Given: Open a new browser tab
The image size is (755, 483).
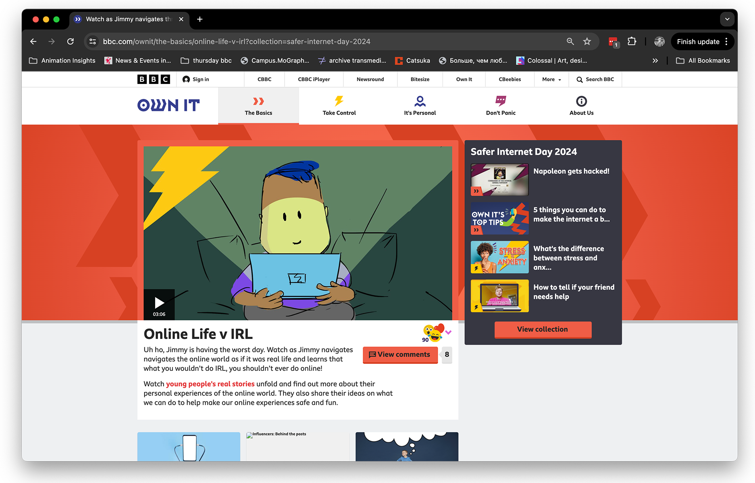Looking at the screenshot, I should [x=200, y=19].
